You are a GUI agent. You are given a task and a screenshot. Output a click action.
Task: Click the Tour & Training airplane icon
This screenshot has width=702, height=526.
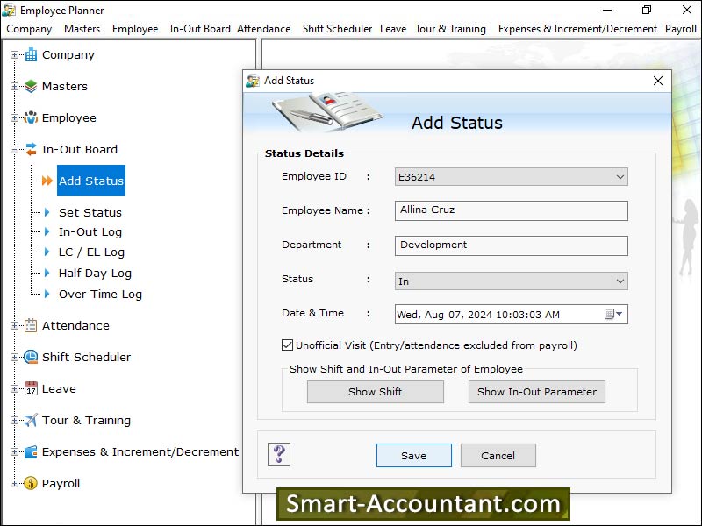click(x=31, y=421)
